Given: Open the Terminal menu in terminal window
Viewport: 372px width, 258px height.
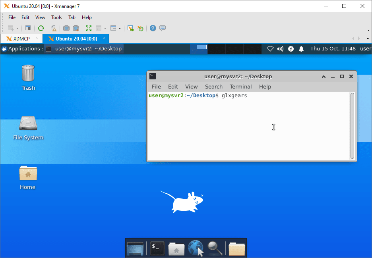Looking at the screenshot, I should pos(240,87).
